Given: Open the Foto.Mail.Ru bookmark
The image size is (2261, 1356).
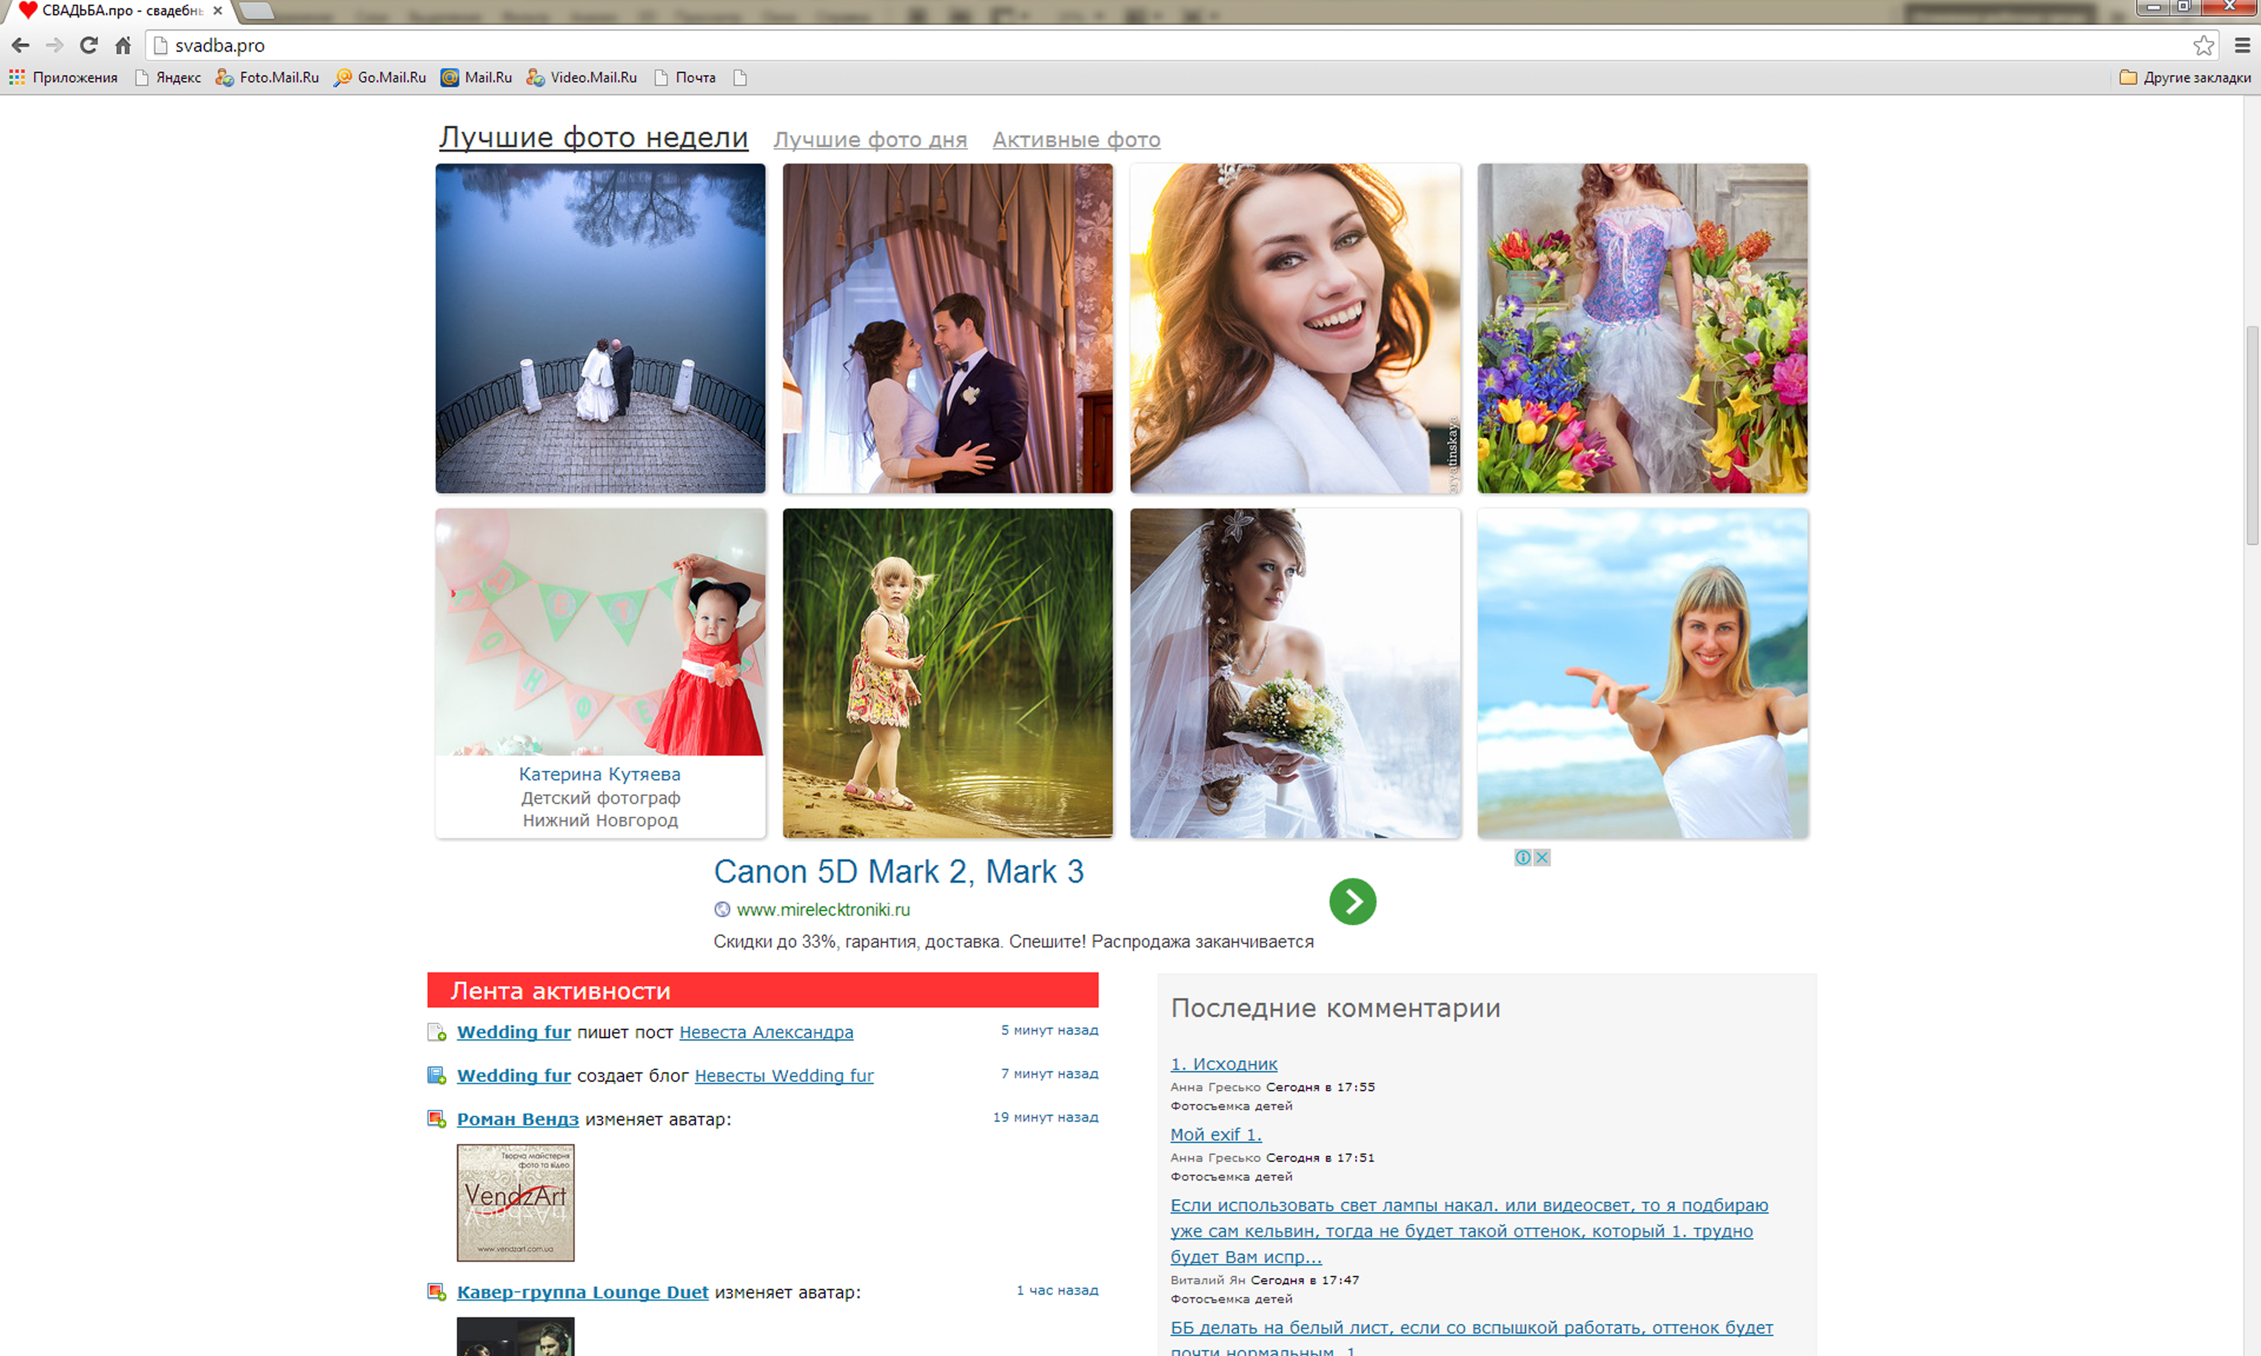Looking at the screenshot, I should [268, 78].
